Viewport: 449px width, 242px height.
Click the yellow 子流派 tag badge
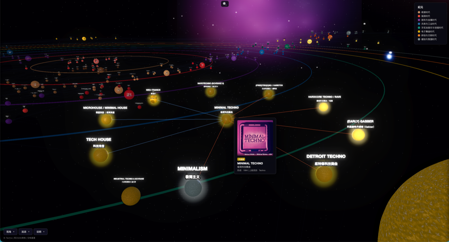click(241, 159)
